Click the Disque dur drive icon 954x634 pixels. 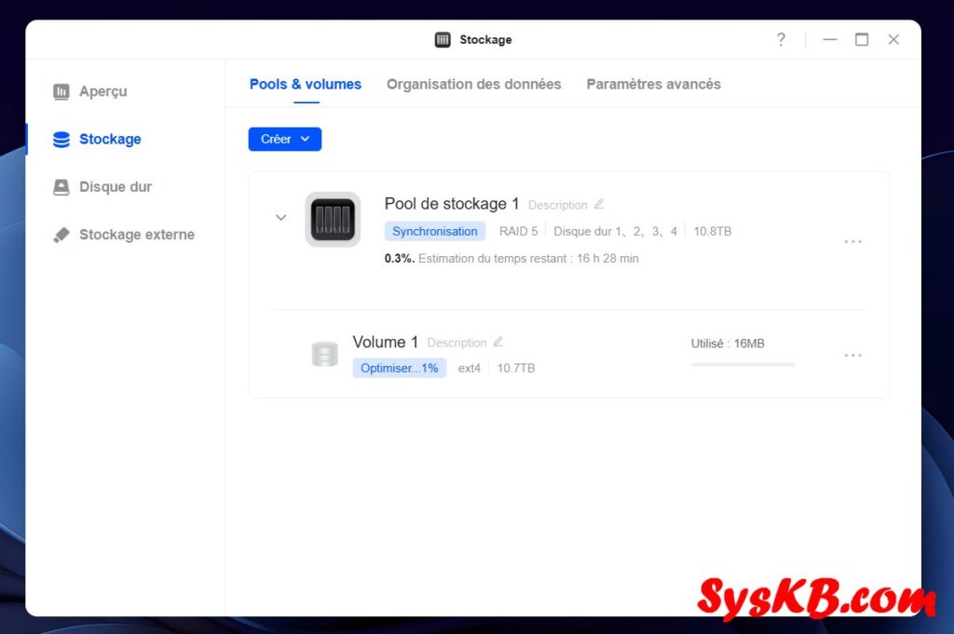(x=61, y=187)
